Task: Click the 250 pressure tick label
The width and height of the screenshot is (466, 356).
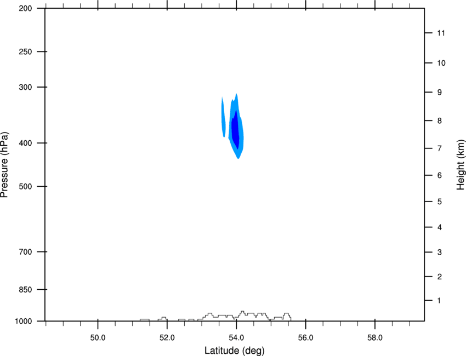Action: 25,51
